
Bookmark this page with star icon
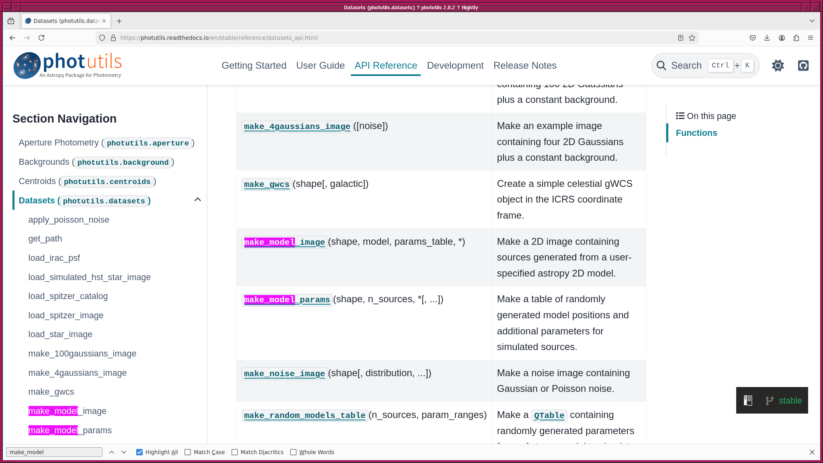692,38
